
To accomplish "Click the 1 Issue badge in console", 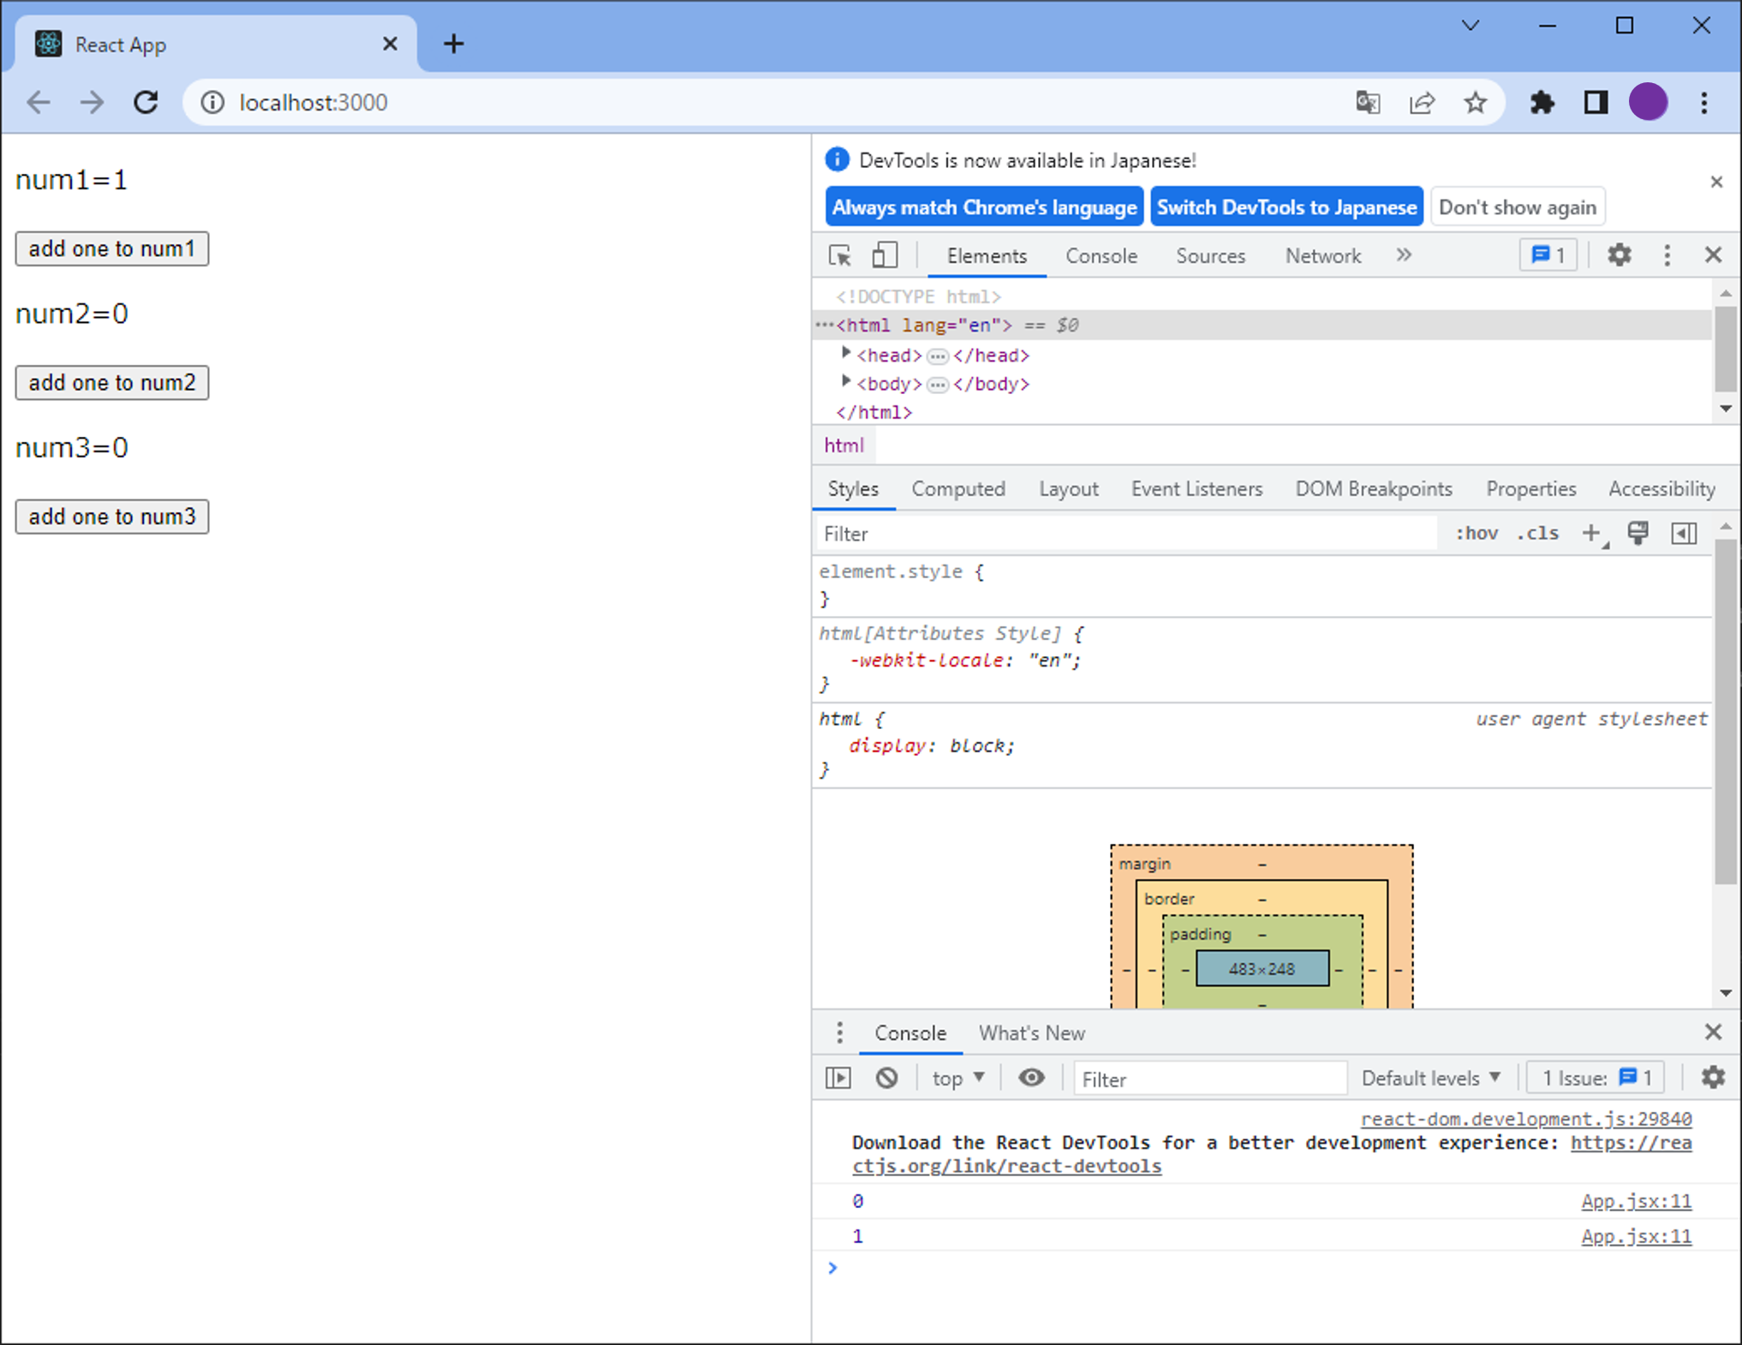I will pos(1596,1078).
